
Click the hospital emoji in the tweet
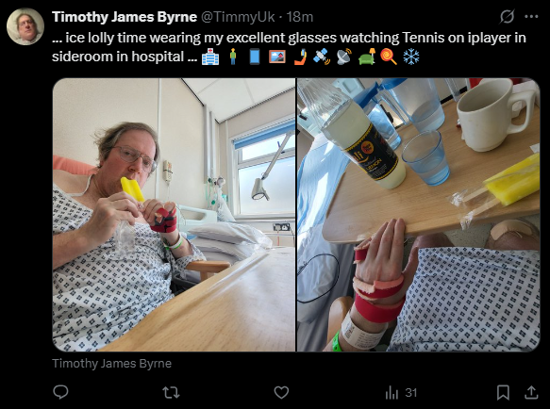click(x=210, y=57)
